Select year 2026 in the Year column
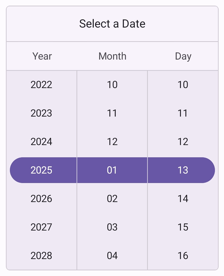This screenshot has height=276, width=224. 42,199
